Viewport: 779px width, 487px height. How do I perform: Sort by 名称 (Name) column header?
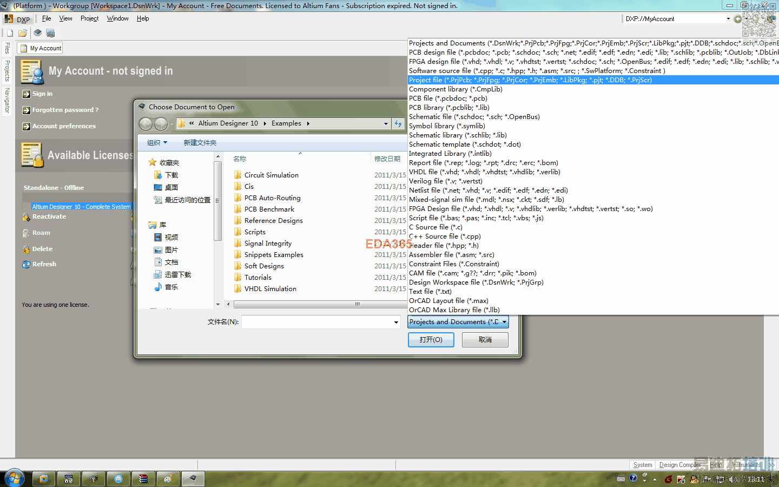click(x=240, y=159)
